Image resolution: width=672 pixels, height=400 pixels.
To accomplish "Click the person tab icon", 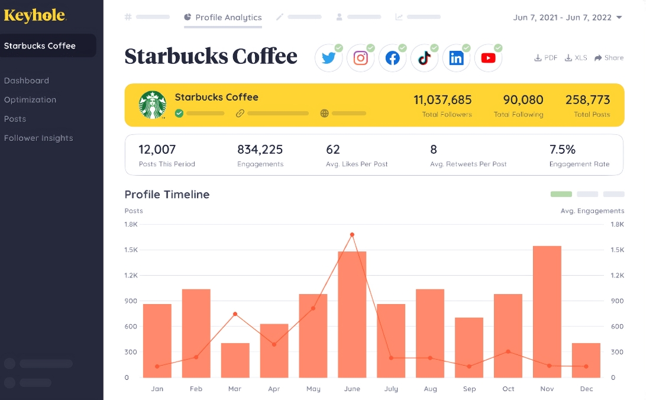I will click(x=340, y=17).
